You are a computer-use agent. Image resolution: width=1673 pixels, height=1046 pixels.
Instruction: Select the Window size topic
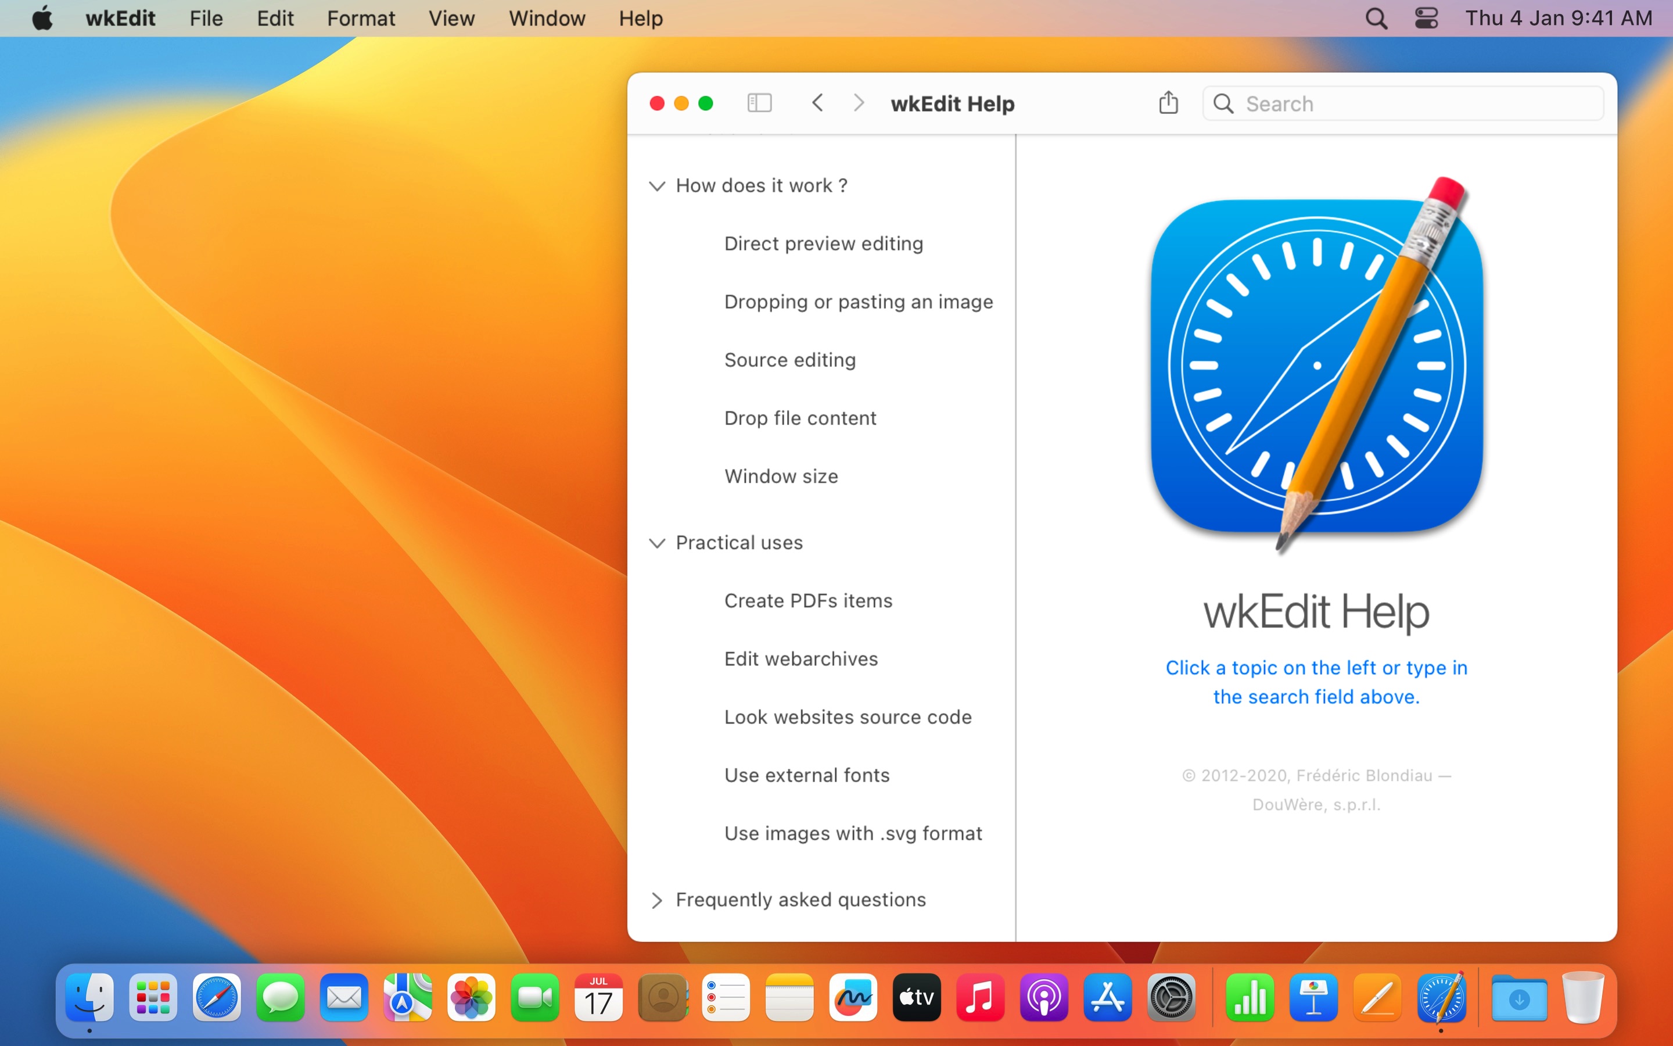point(781,476)
